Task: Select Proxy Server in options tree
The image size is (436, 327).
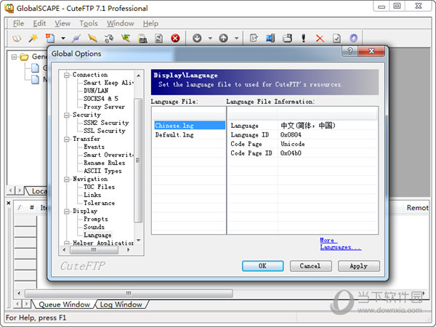Action: click(104, 107)
